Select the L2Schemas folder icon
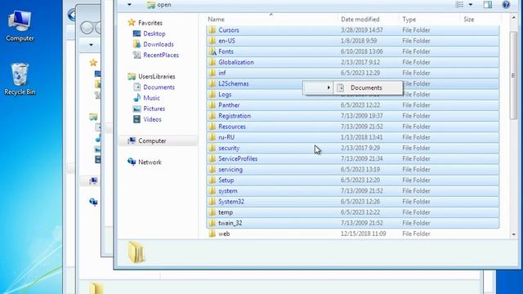 pyautogui.click(x=212, y=83)
